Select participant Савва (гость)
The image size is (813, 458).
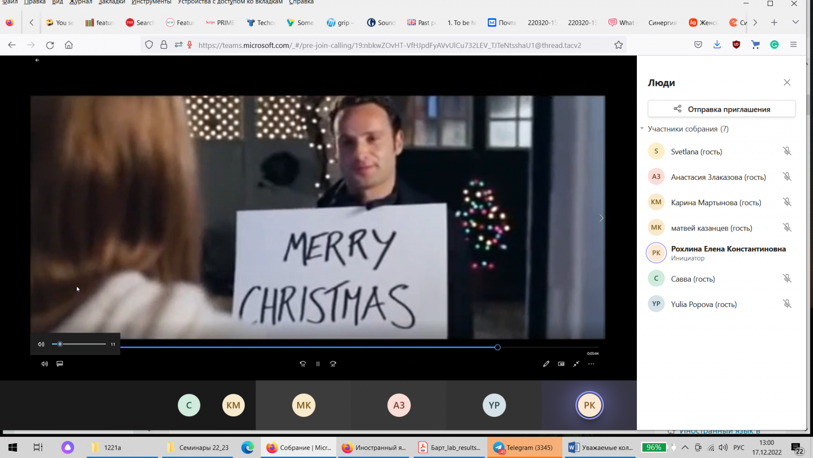point(721,279)
